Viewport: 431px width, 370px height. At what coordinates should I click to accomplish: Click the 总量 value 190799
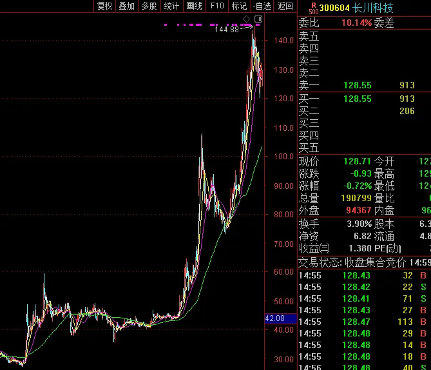356,198
